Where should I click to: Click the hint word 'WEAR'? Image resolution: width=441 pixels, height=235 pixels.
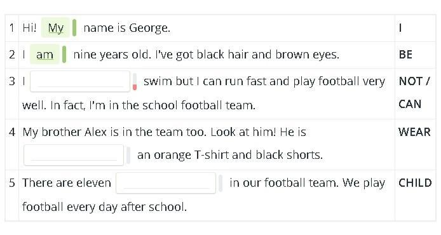point(414,132)
